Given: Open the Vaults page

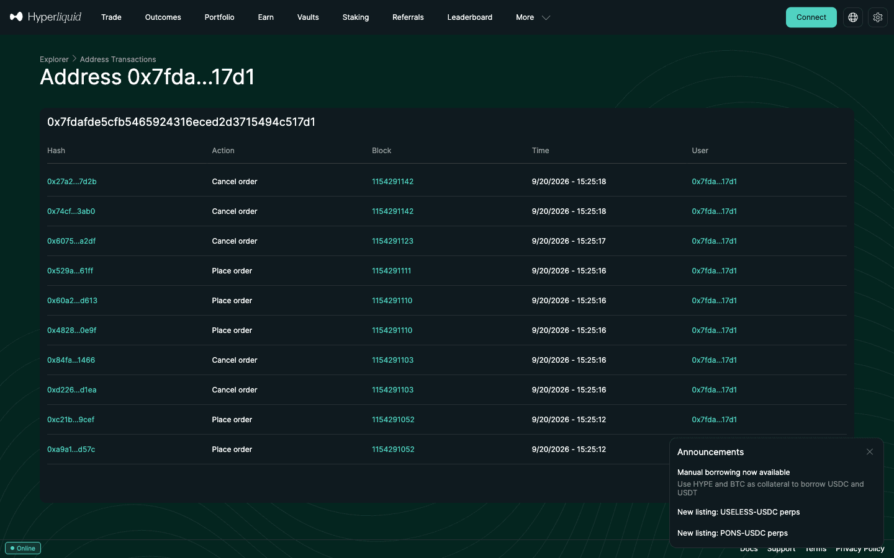Looking at the screenshot, I should (308, 17).
